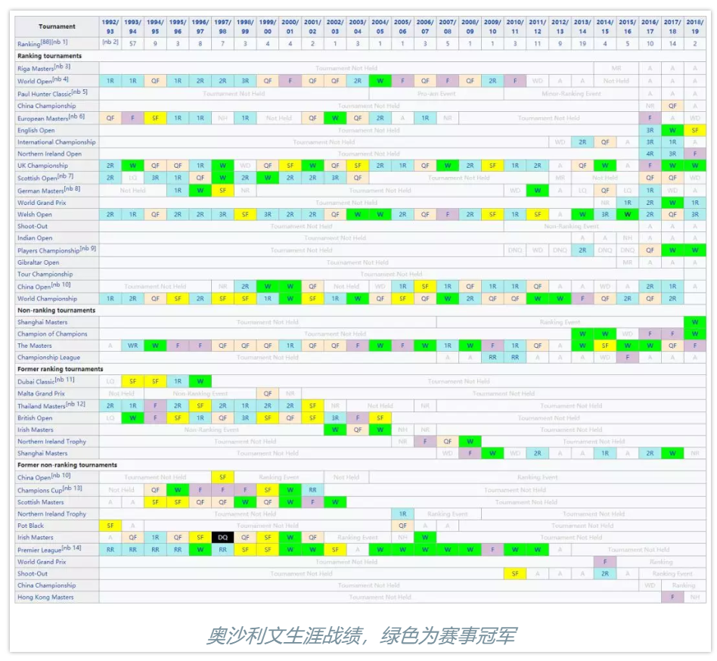Click the "Minor-Ranking Event" cell

click(571, 93)
